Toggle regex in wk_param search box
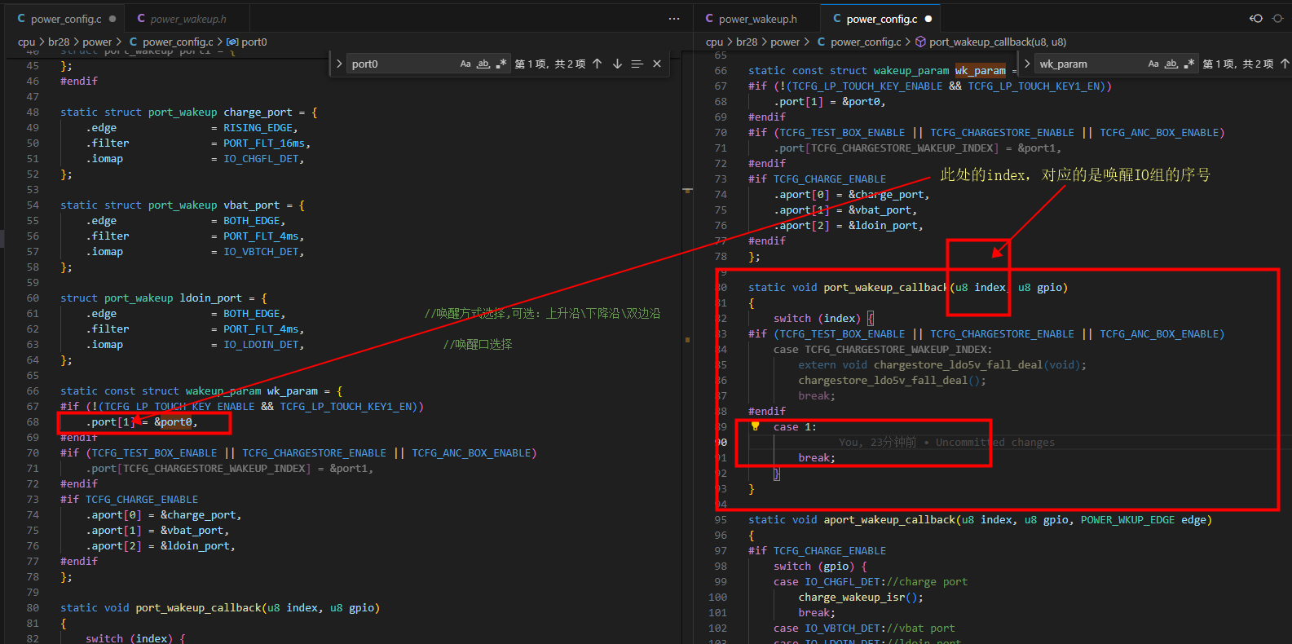This screenshot has height=644, width=1292. click(x=1189, y=64)
